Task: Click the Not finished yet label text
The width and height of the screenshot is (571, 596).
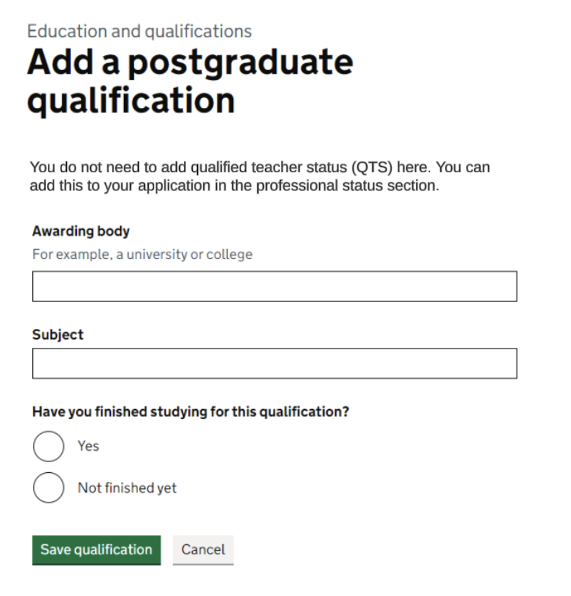Action: coord(127,488)
